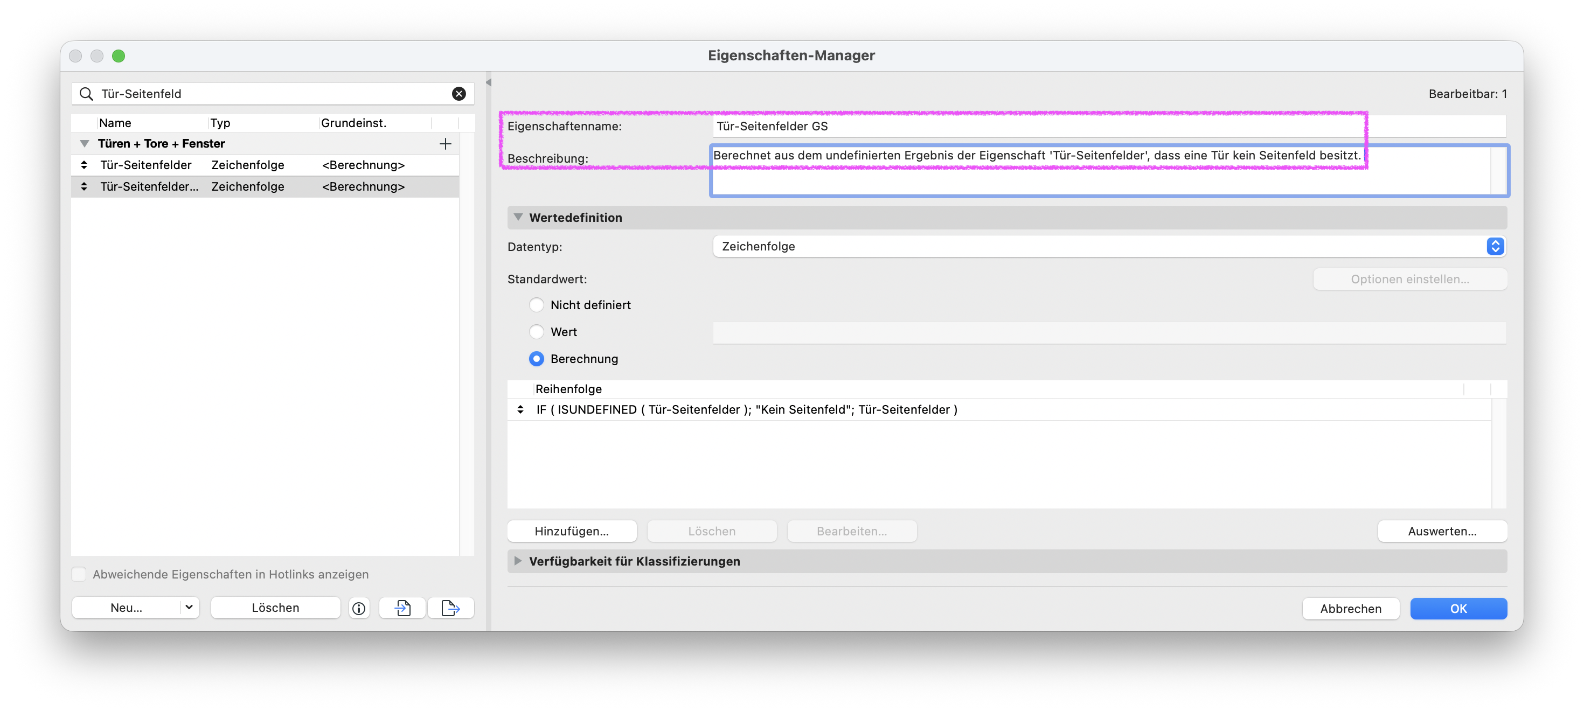The height and width of the screenshot is (711, 1584).
Task: Click the reorder handle of the selected Tür-Seitenfelder... row
Action: click(84, 186)
